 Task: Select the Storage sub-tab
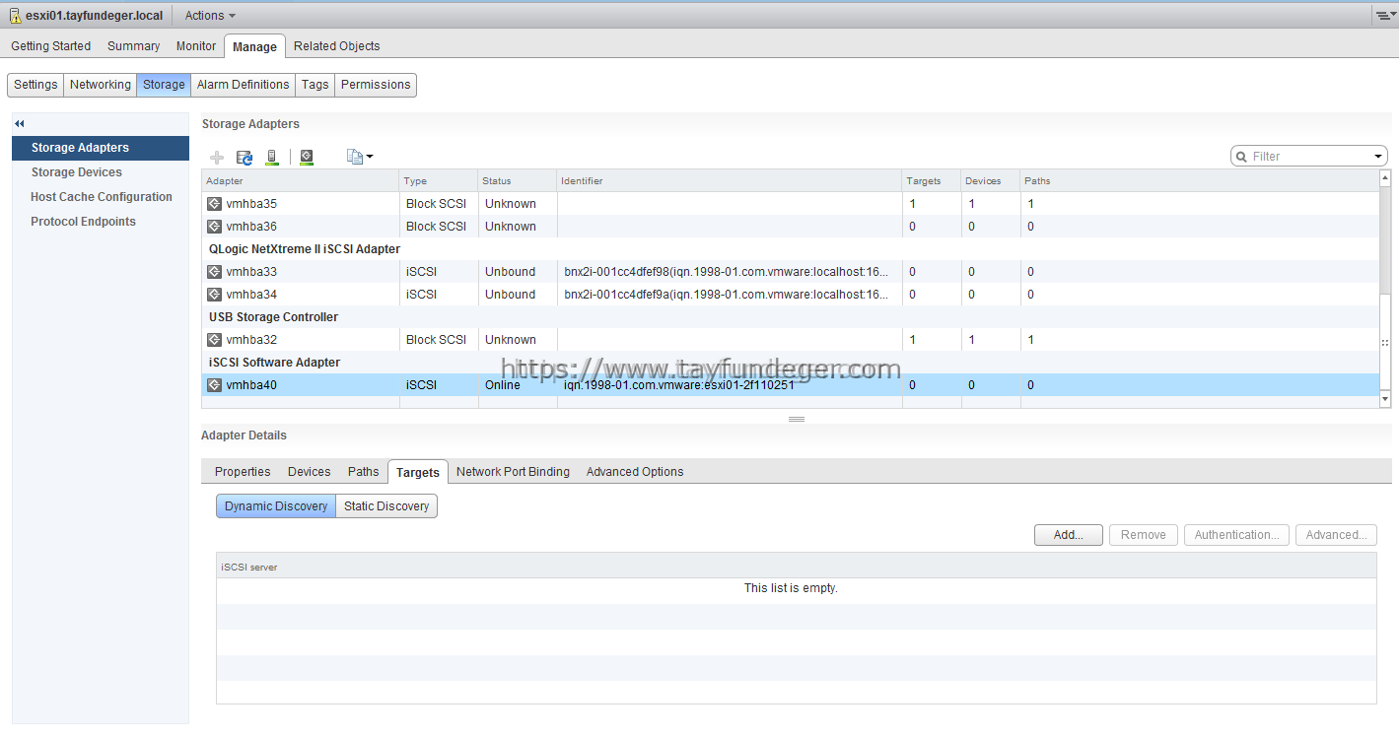point(164,85)
